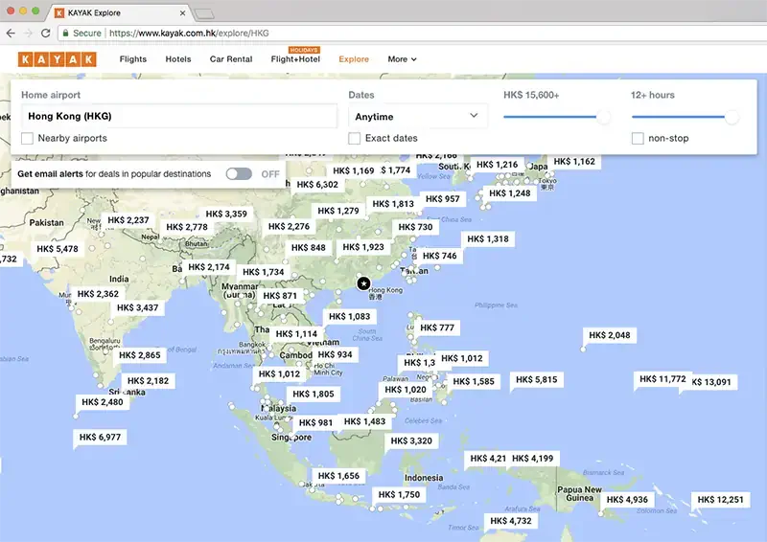Click the HK$ 5,478 price label

58,249
